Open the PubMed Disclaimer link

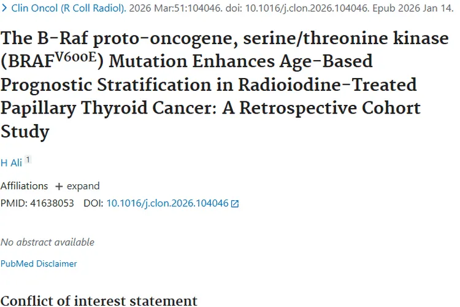coord(39,263)
